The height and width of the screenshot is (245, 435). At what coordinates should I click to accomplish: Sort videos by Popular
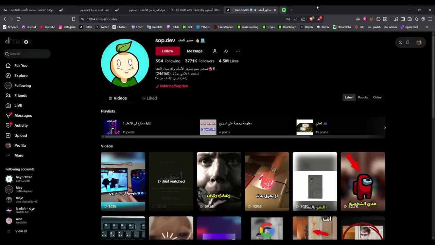point(363,97)
